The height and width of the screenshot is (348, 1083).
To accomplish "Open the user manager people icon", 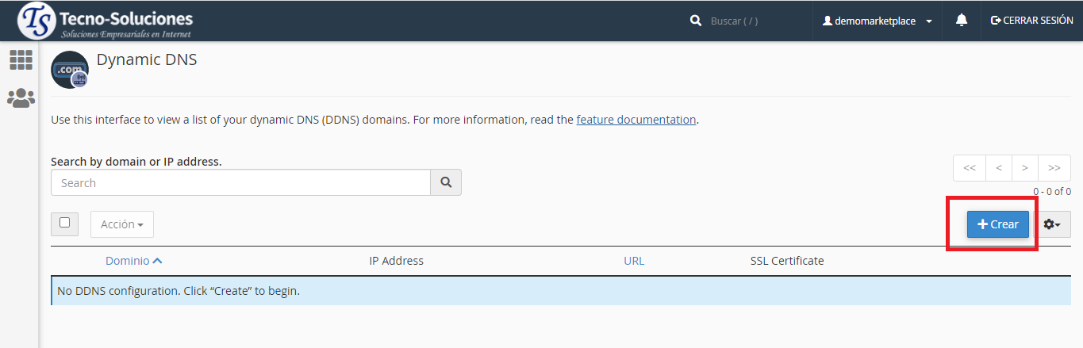I will [21, 98].
